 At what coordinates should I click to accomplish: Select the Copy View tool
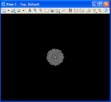pyautogui.click(x=89, y=11)
